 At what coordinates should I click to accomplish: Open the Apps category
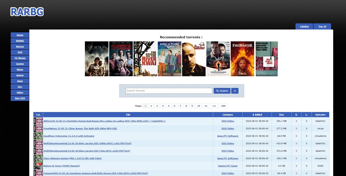click(20, 81)
